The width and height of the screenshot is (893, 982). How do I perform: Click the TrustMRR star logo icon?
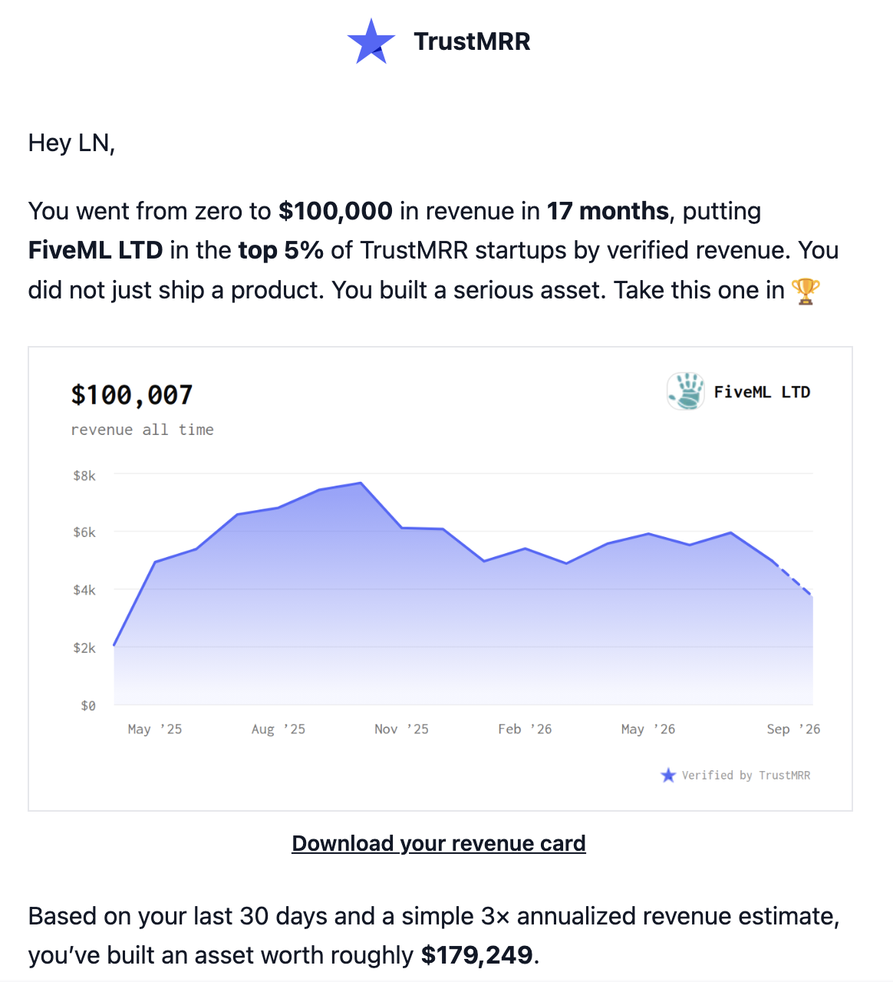(371, 41)
